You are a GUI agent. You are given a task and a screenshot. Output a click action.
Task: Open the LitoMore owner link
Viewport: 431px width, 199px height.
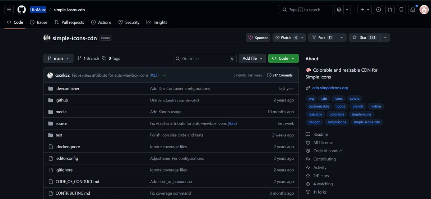tap(38, 10)
